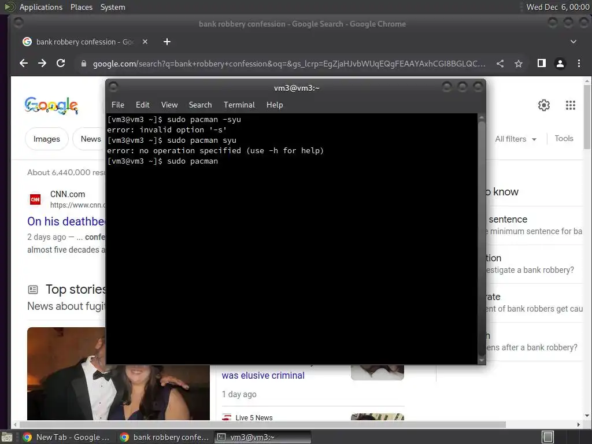
Task: Switch to vm3@vm3 terminal taskbar button
Action: (263, 437)
